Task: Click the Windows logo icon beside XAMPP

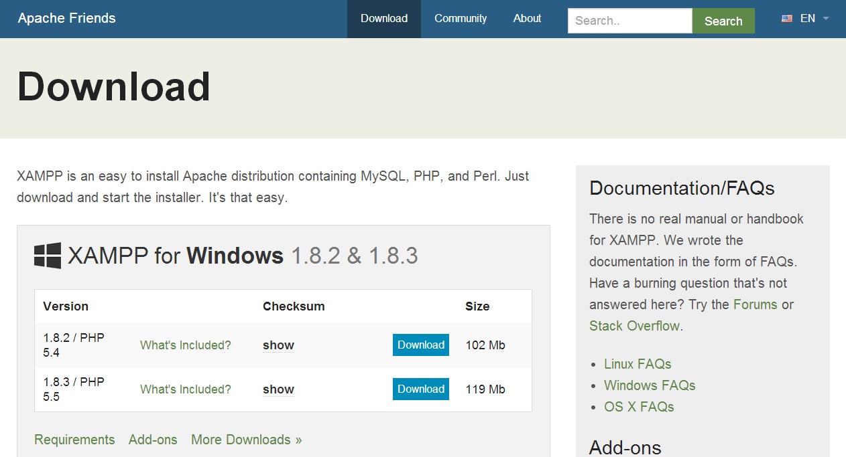Action: coord(48,256)
